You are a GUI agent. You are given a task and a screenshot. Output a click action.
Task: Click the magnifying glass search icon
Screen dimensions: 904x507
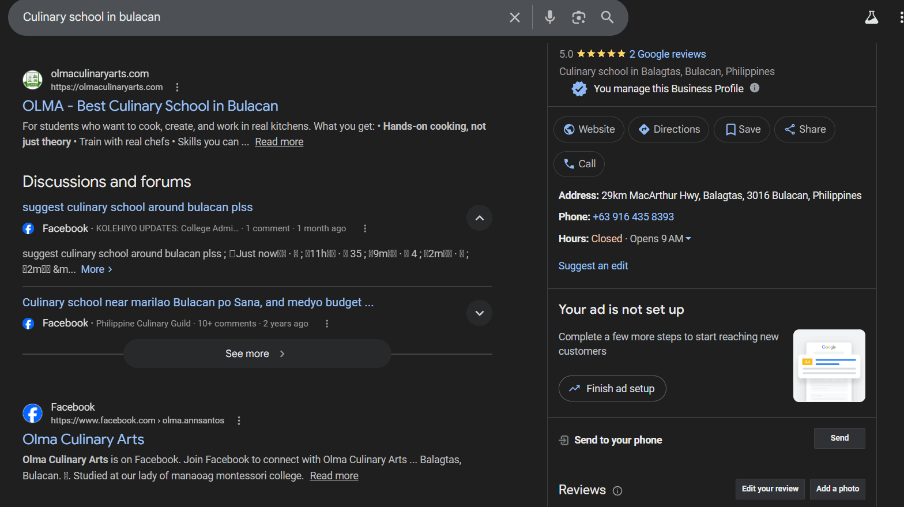click(x=607, y=17)
